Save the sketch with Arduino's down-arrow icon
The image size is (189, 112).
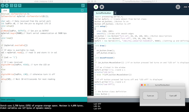pos(20,6)
